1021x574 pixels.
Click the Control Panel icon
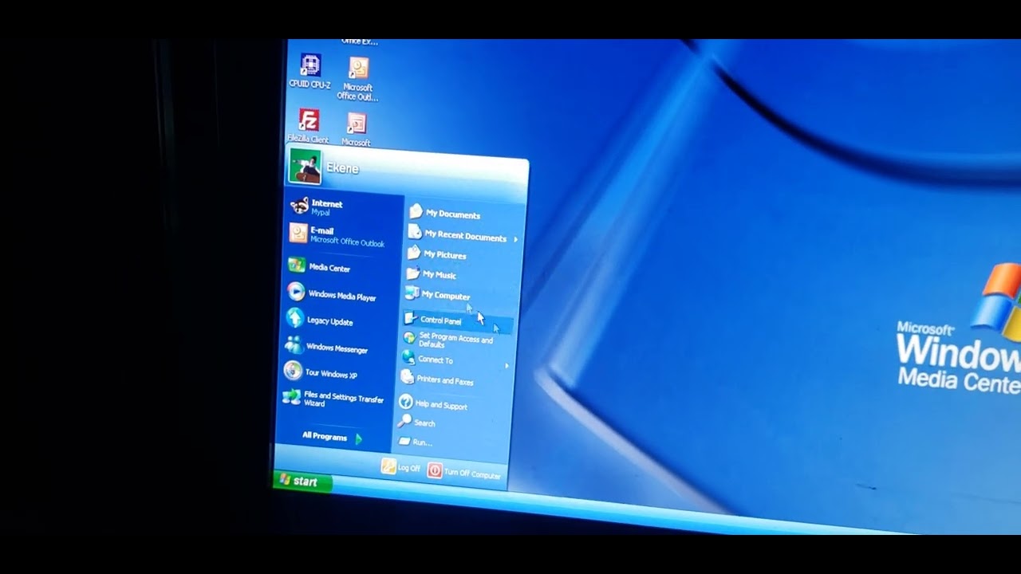(x=410, y=318)
